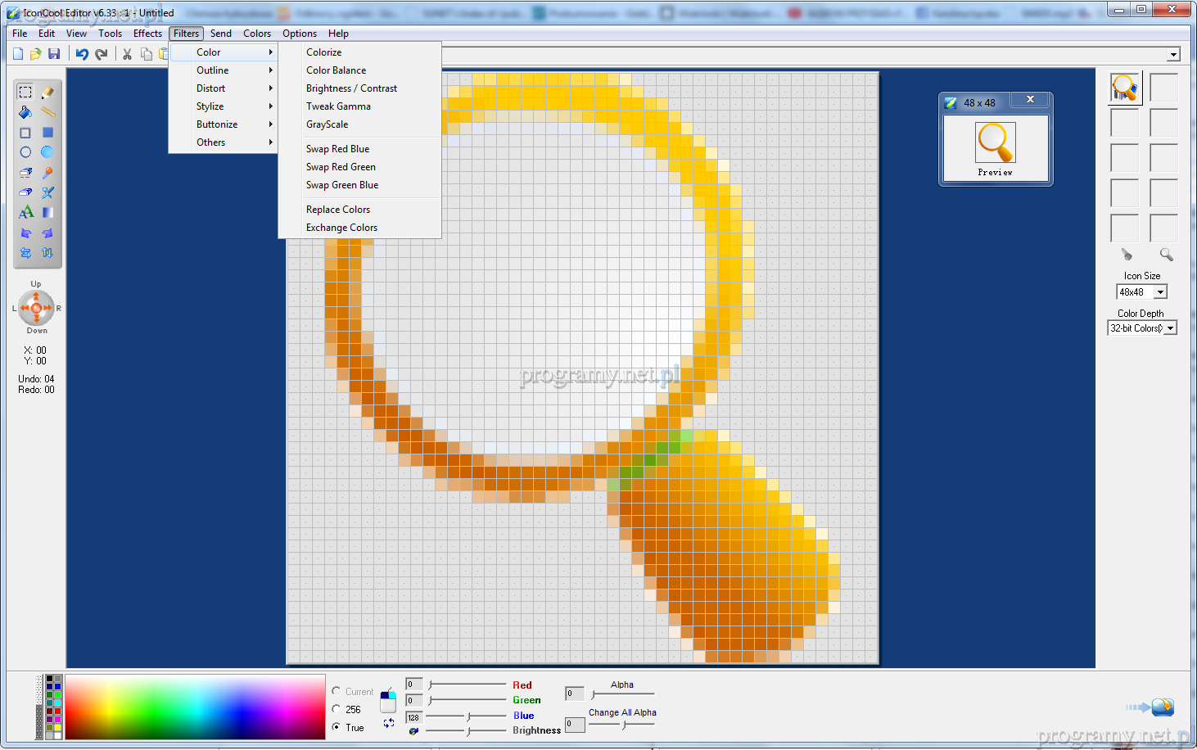Open the Effects menu
Screen dimensions: 1197x750
(147, 34)
